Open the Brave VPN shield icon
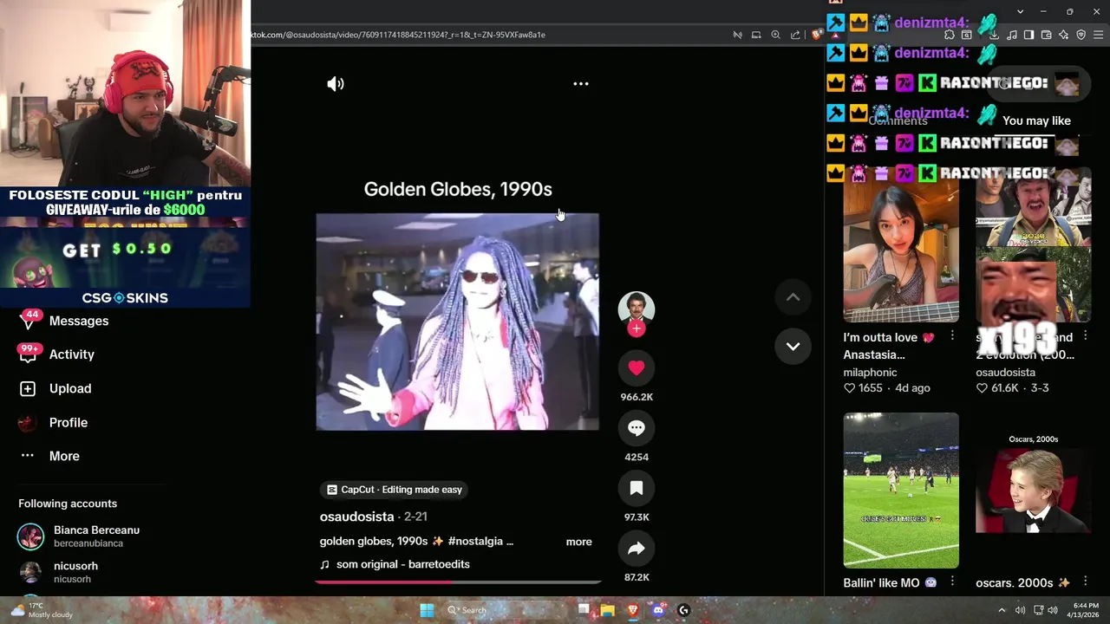The width and height of the screenshot is (1110, 624). [1081, 35]
